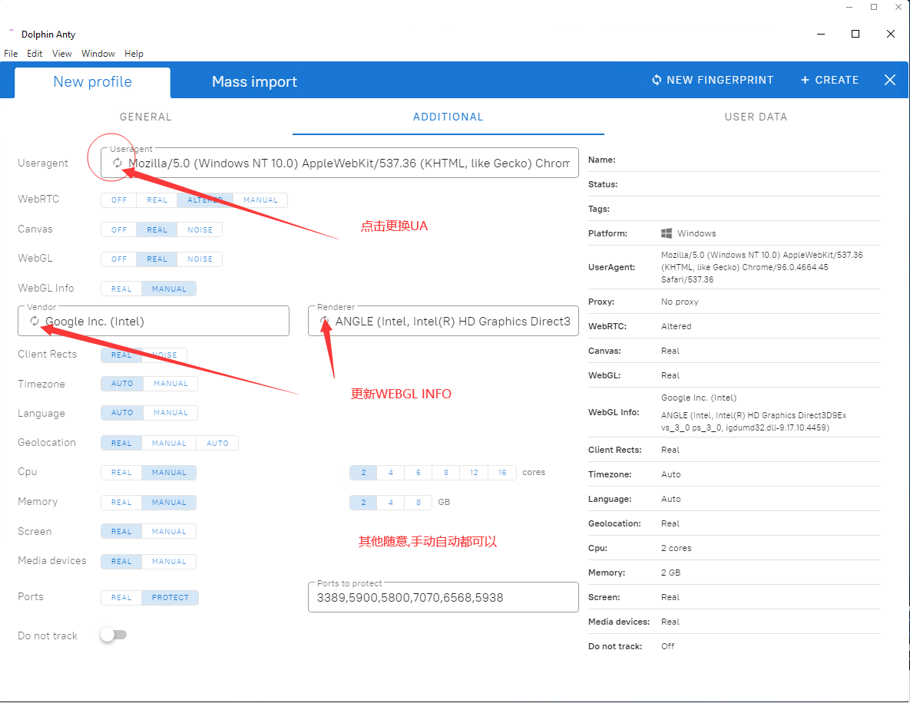Choose 16 CPU cores
This screenshot has height=703, width=910.
pyautogui.click(x=502, y=473)
